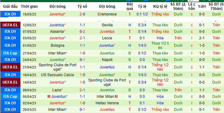Open the US Sassuolo Calcio link
The height and width of the screenshot is (113, 224).
point(58,75)
